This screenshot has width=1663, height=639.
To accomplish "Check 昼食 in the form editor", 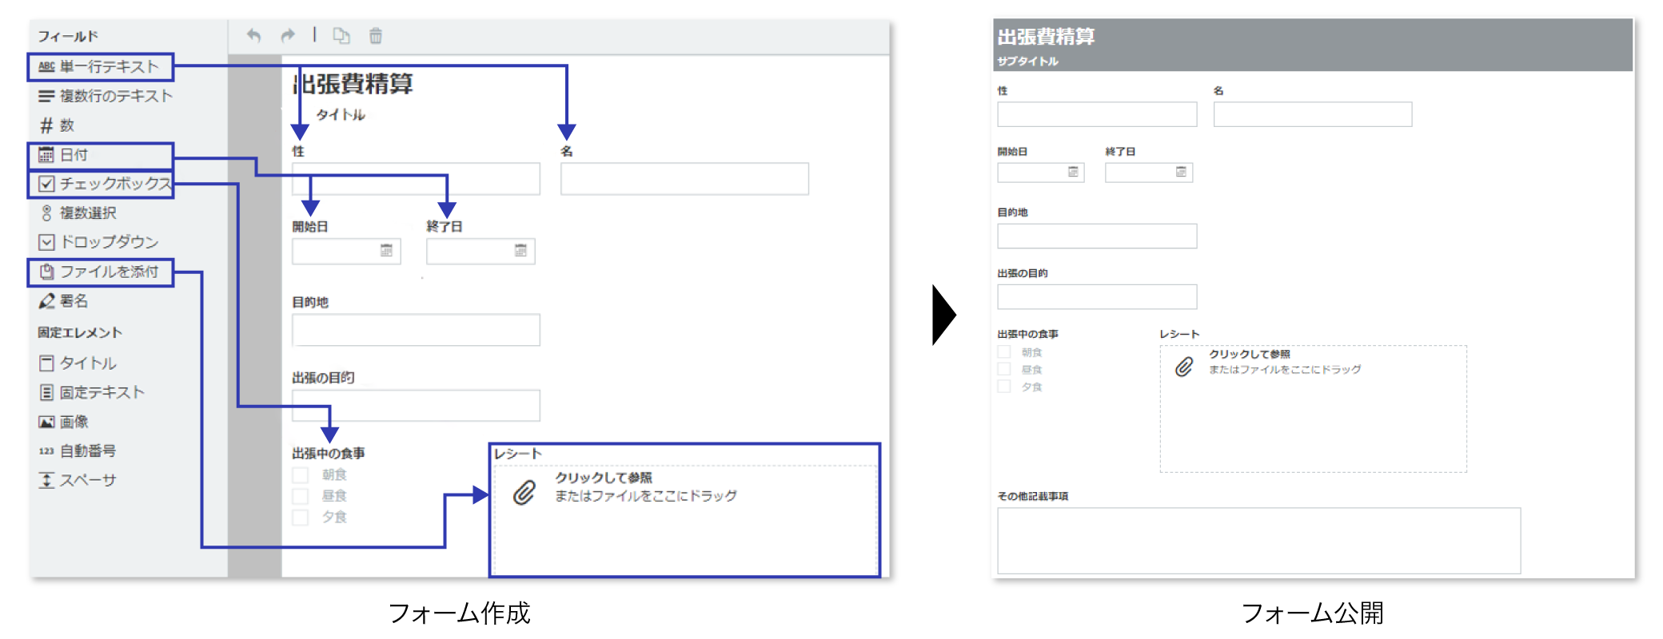I will tap(301, 496).
